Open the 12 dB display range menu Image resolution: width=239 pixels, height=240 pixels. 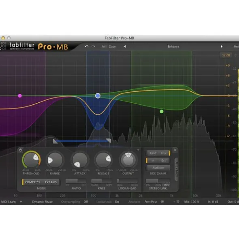point(226,55)
